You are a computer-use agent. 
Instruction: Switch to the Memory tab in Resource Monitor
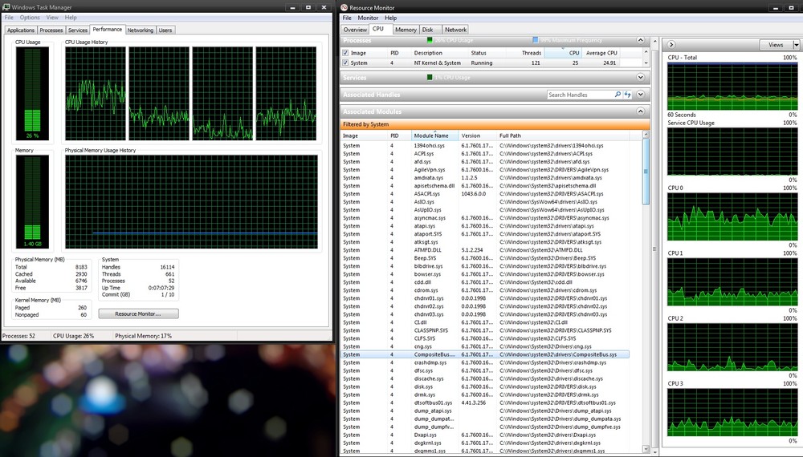click(x=406, y=30)
